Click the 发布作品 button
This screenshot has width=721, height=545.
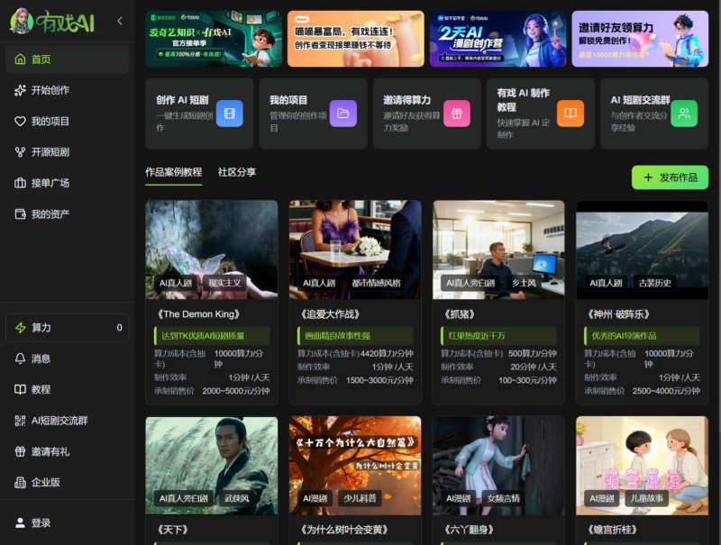(x=670, y=177)
